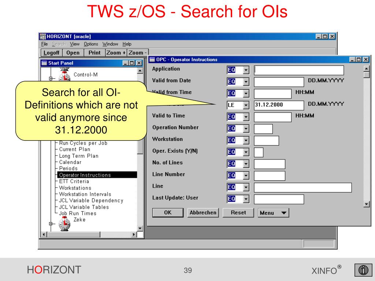Click the Valid from Time input field

(272, 94)
